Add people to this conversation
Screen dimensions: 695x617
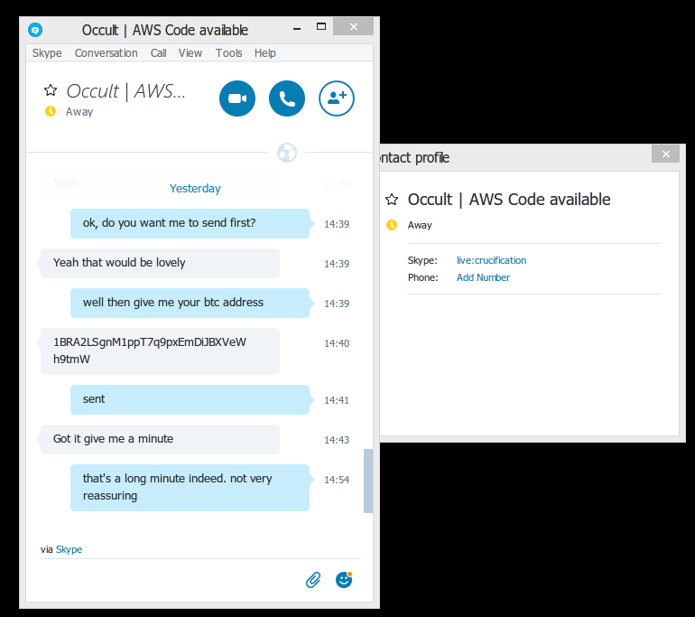[x=337, y=98]
